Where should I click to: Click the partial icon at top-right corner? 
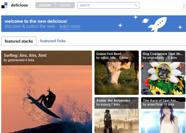coord(184,5)
